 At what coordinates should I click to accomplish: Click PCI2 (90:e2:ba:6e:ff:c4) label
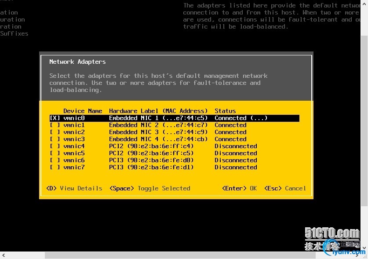click(151, 146)
